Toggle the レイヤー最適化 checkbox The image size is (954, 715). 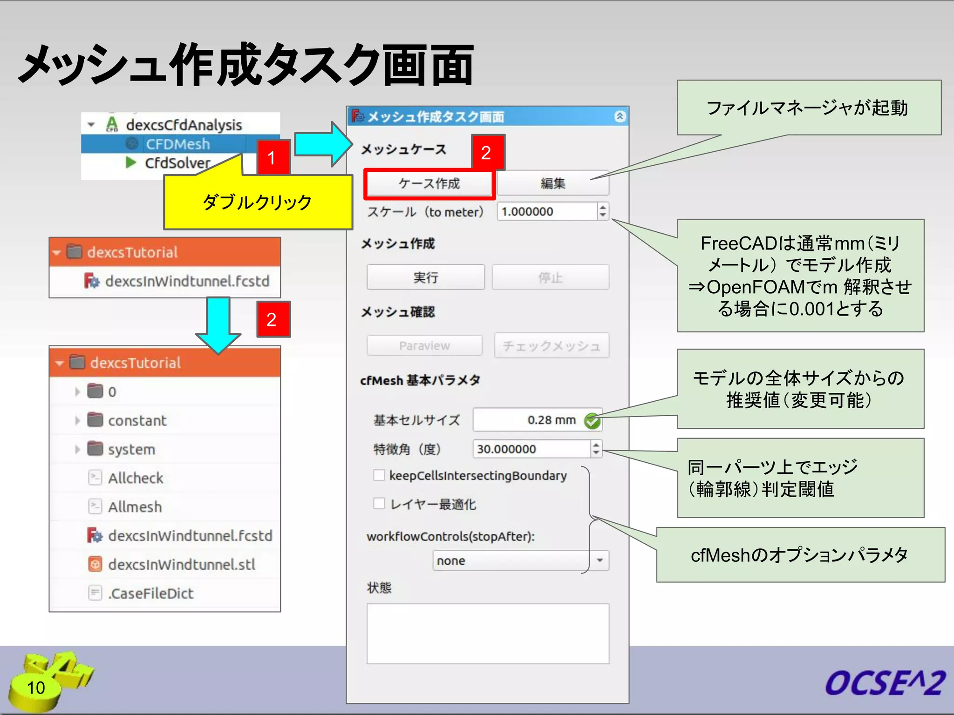point(379,504)
